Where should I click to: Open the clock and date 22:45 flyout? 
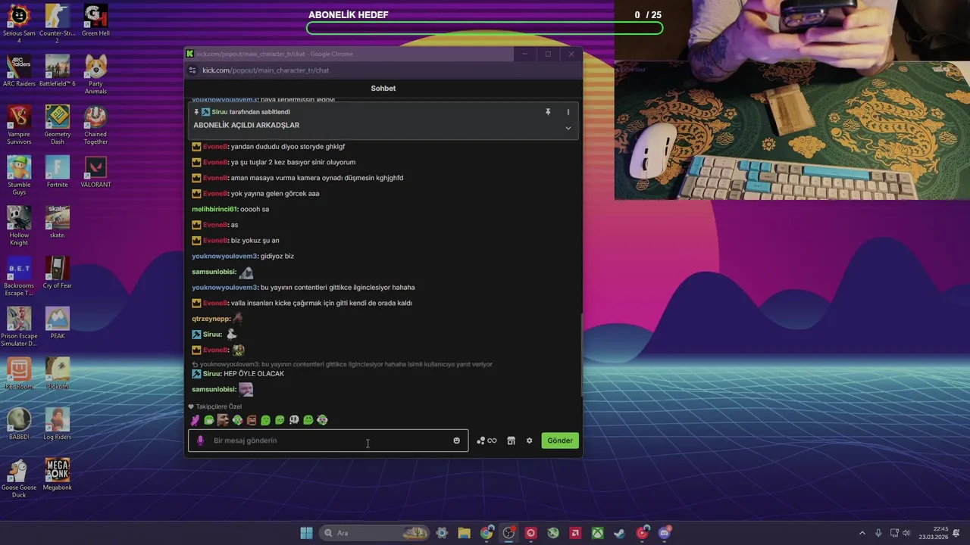[x=934, y=533]
